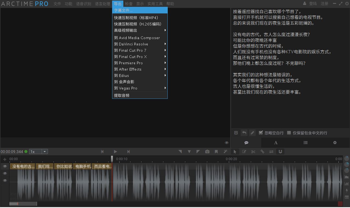This screenshot has width=350, height=208.
Task: Open the 实用工具 menu
Action: 155,4
